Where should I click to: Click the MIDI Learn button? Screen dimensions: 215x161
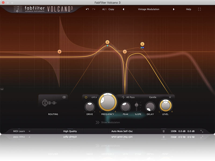[x=19, y=131]
